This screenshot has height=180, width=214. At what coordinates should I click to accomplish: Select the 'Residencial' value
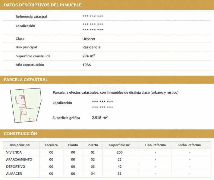pos(92,47)
